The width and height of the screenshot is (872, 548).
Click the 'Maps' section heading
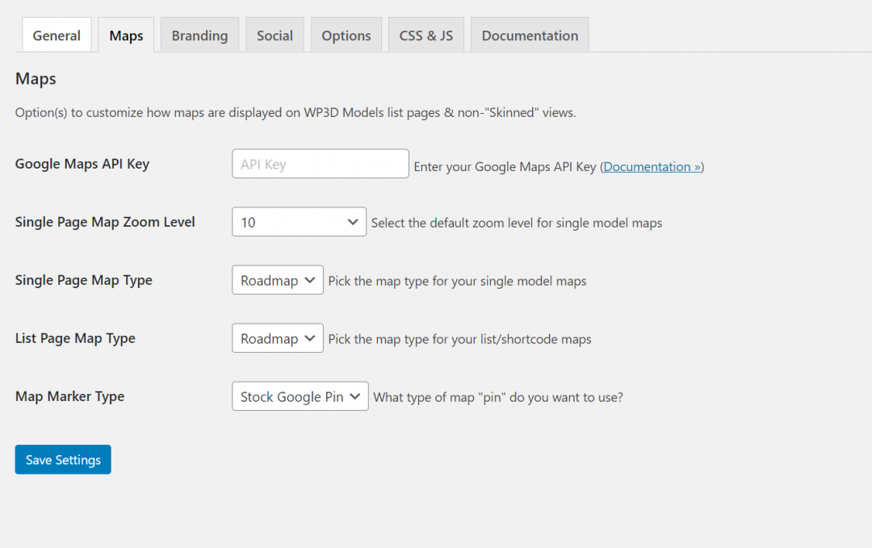36,79
